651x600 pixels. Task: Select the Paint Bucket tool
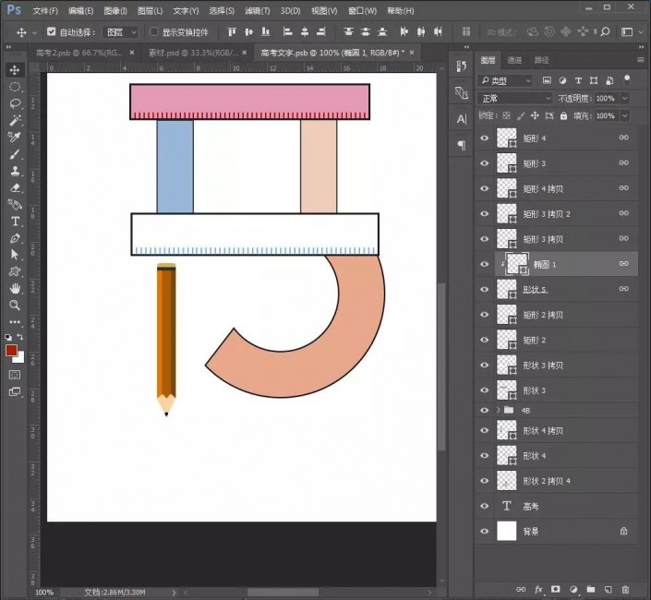pos(15,204)
